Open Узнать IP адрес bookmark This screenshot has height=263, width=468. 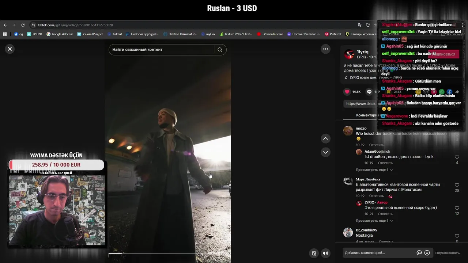tap(90, 34)
